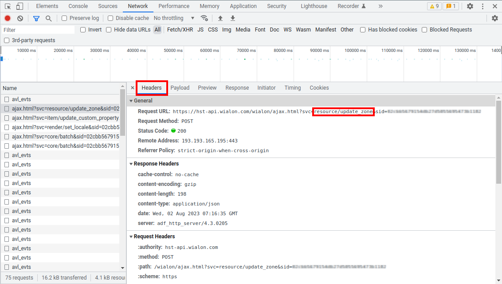Enable Preserve log checkbox
The height and width of the screenshot is (284, 502).
(x=64, y=18)
